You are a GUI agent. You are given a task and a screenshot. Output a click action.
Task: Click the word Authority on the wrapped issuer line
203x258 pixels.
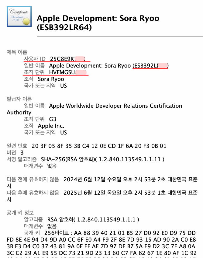click(19, 113)
